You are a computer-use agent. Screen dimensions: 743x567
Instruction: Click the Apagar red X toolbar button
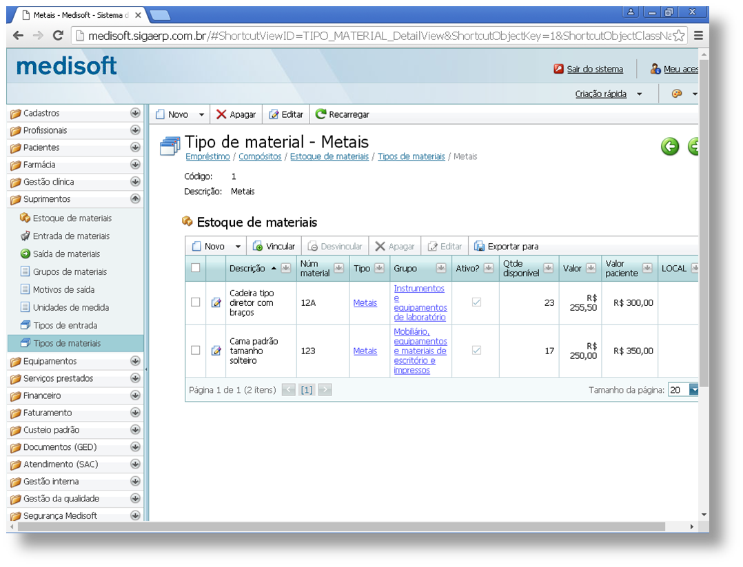point(236,114)
